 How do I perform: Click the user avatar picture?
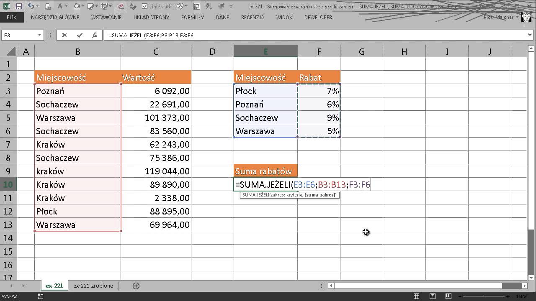pyautogui.click(x=527, y=17)
